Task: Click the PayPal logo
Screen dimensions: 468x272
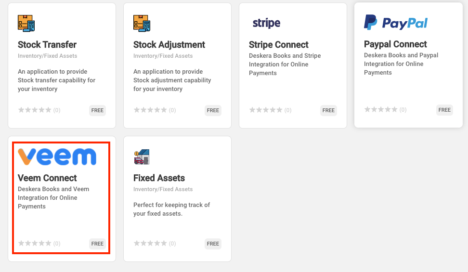Action: click(x=396, y=23)
